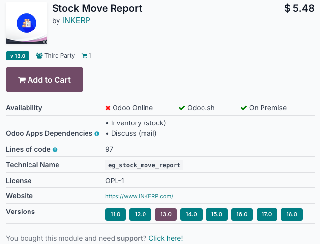Click the Inventory (stock) dependency

point(138,123)
